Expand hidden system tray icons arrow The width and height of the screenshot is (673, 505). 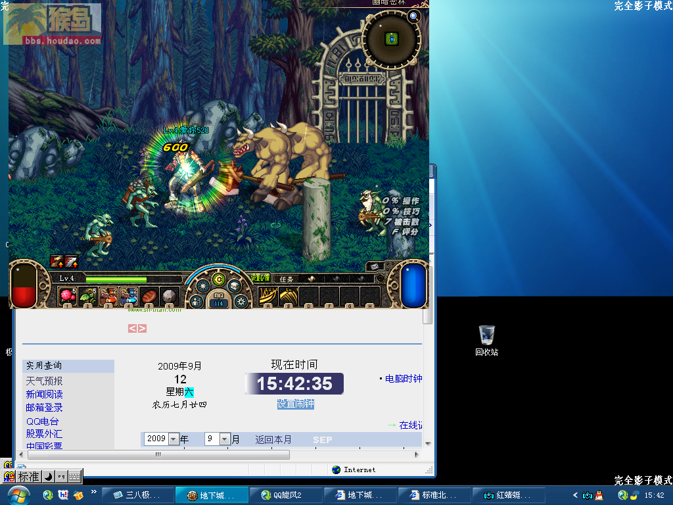tap(575, 495)
